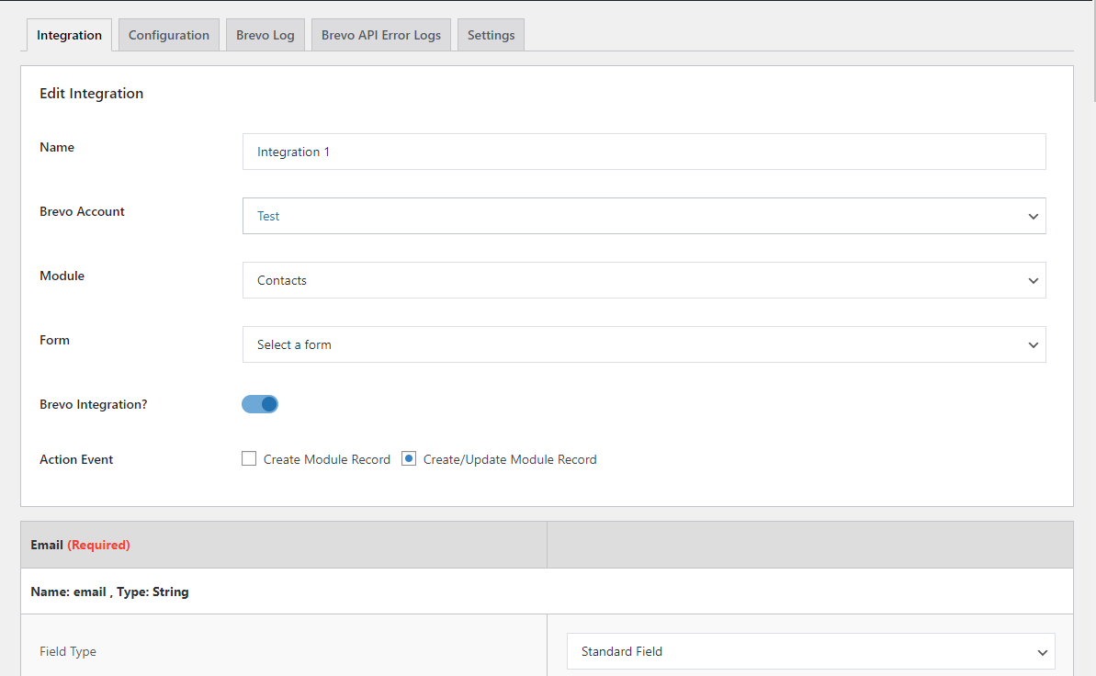Switch to the Integration tab
The width and height of the screenshot is (1096, 676).
coord(69,35)
